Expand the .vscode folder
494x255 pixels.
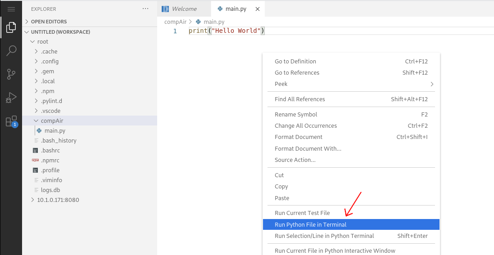pyautogui.click(x=90, y=111)
